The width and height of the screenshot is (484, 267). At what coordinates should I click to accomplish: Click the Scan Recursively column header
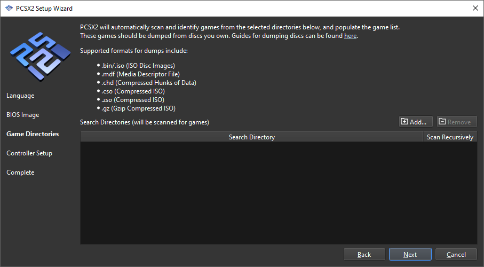tap(449, 137)
